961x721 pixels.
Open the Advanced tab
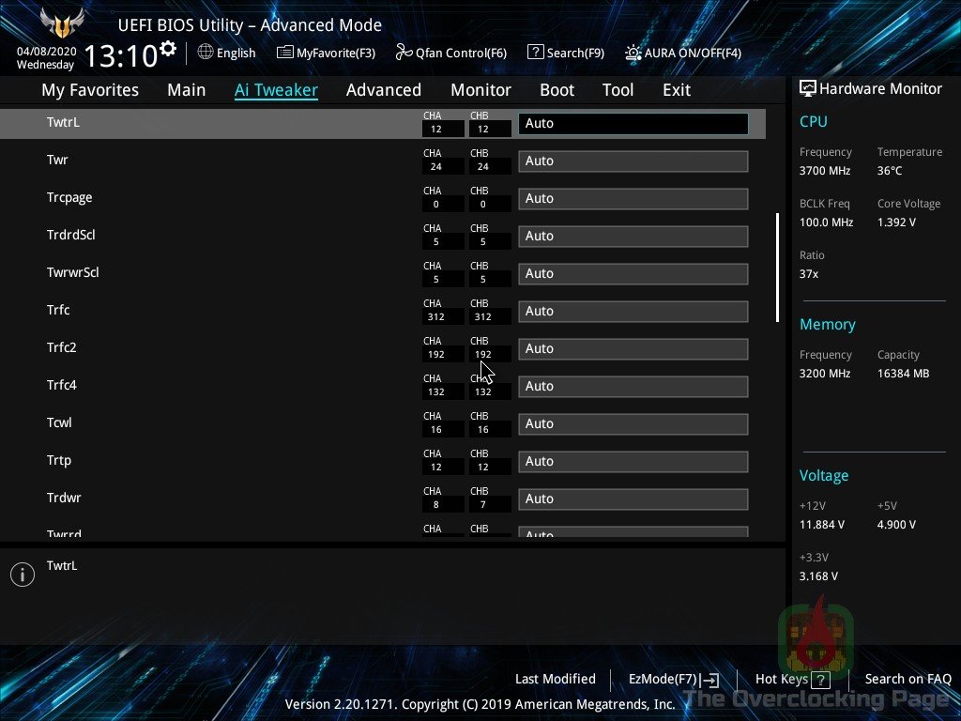pos(383,90)
